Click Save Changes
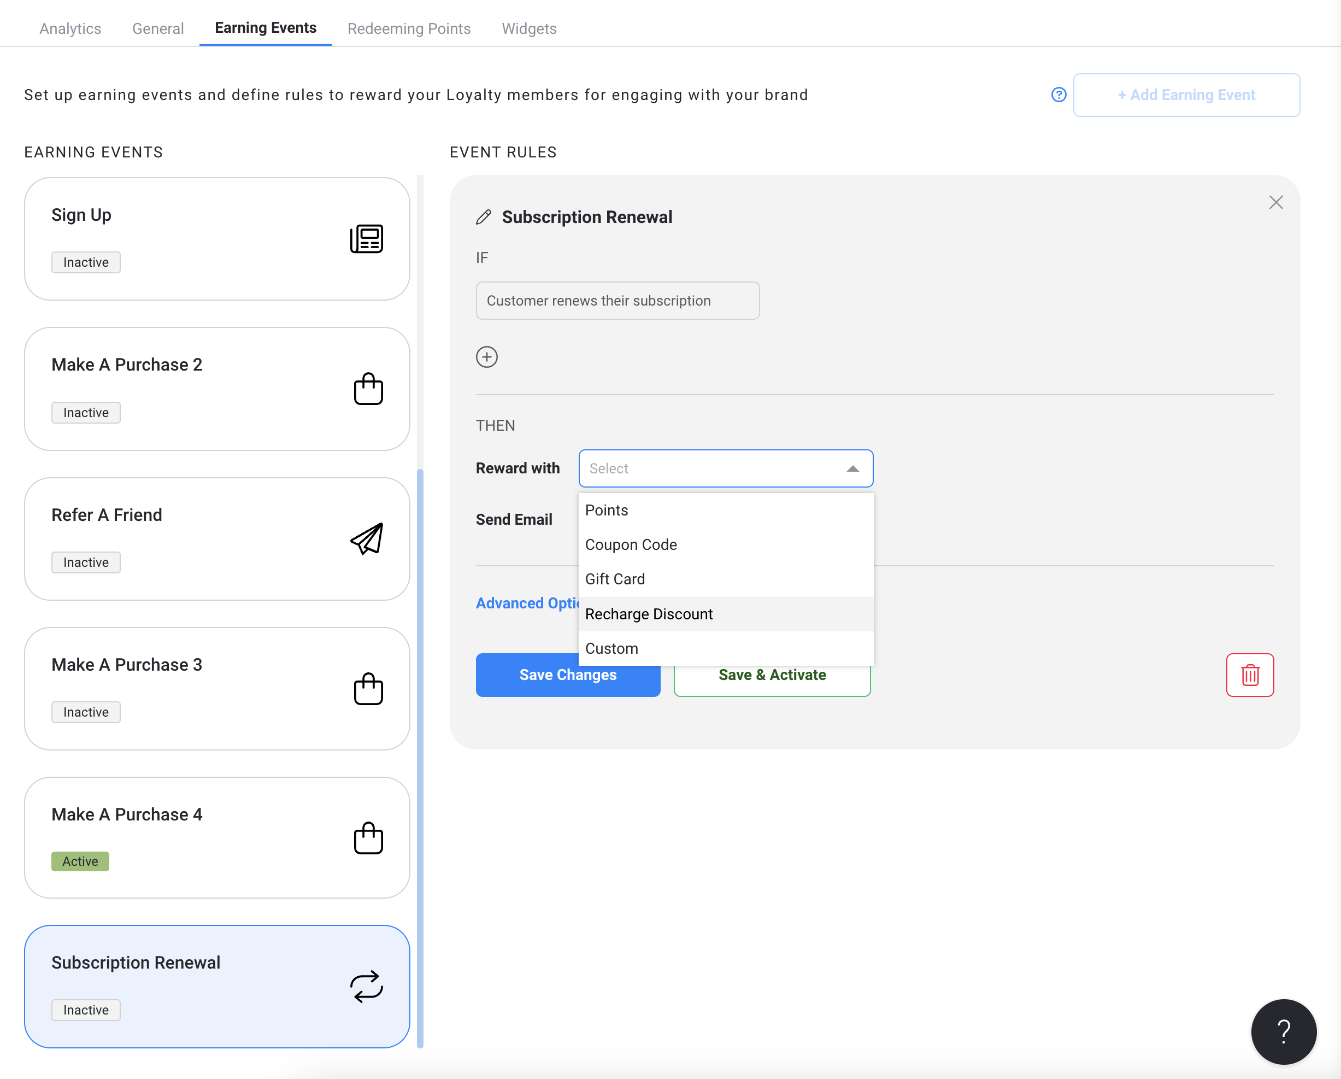The image size is (1341, 1079). [x=568, y=675]
